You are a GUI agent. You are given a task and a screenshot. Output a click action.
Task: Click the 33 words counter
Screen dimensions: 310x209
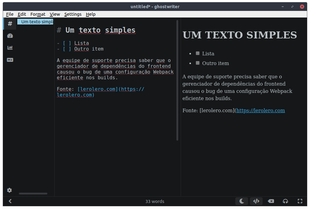point(155,201)
